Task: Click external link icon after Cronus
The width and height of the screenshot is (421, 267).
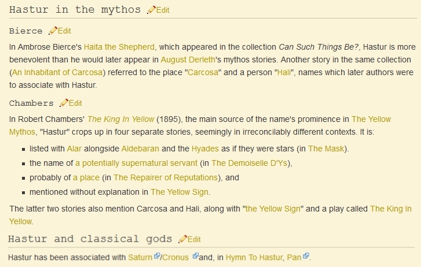Action: [x=195, y=255]
